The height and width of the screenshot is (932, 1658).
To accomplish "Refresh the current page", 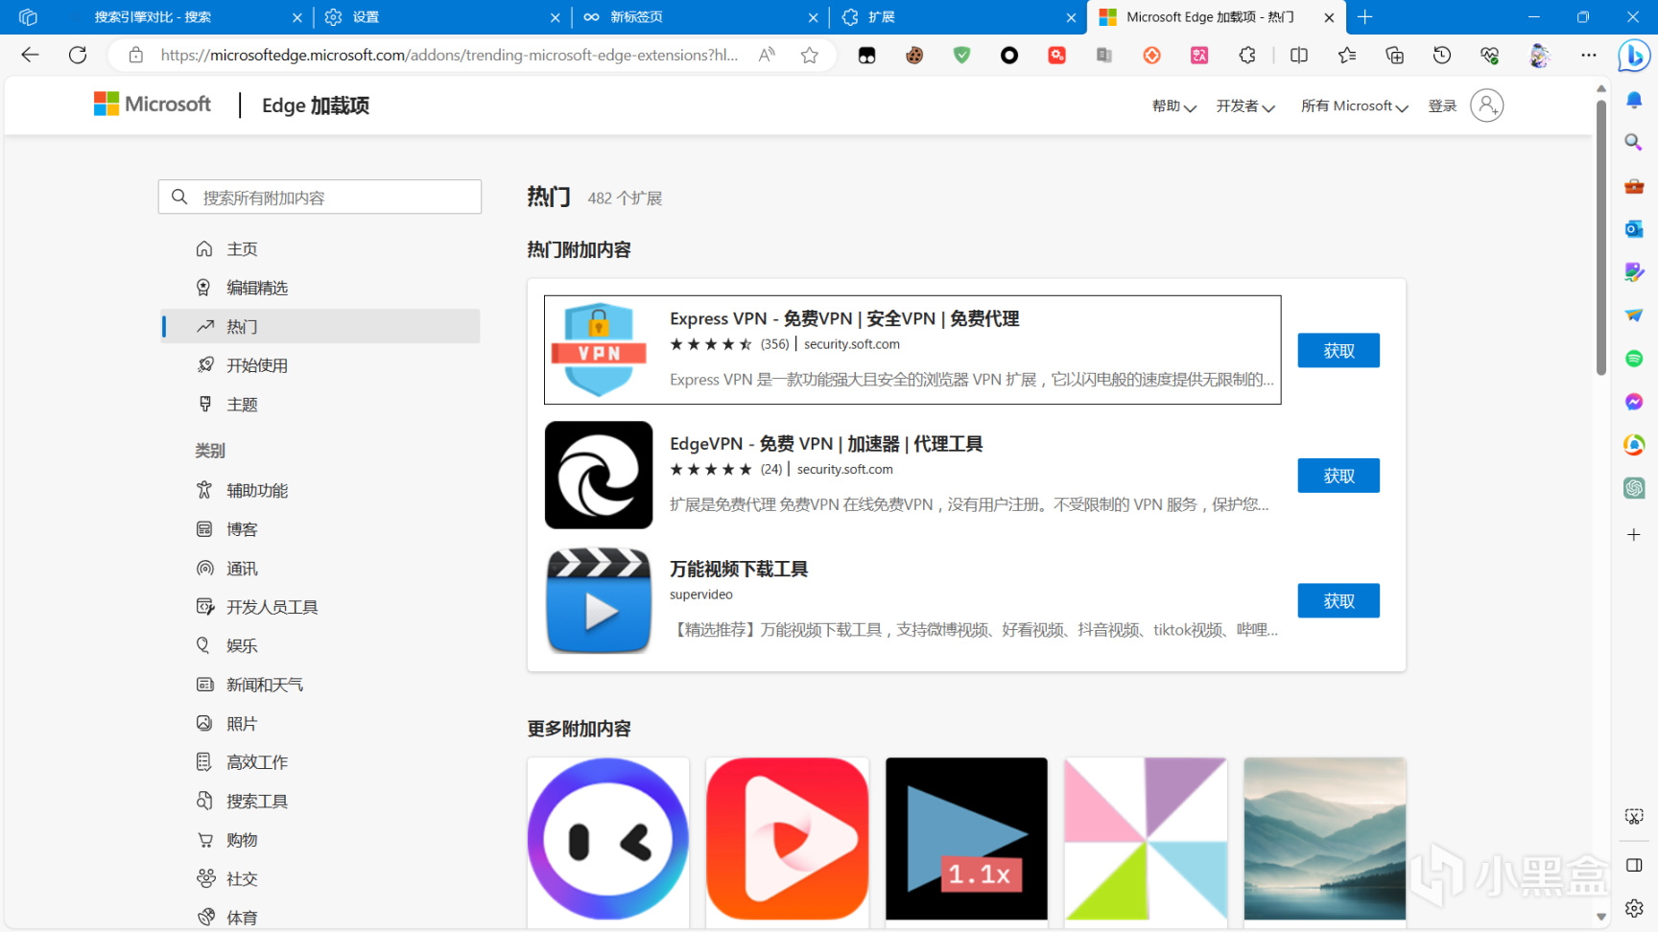I will [x=78, y=55].
